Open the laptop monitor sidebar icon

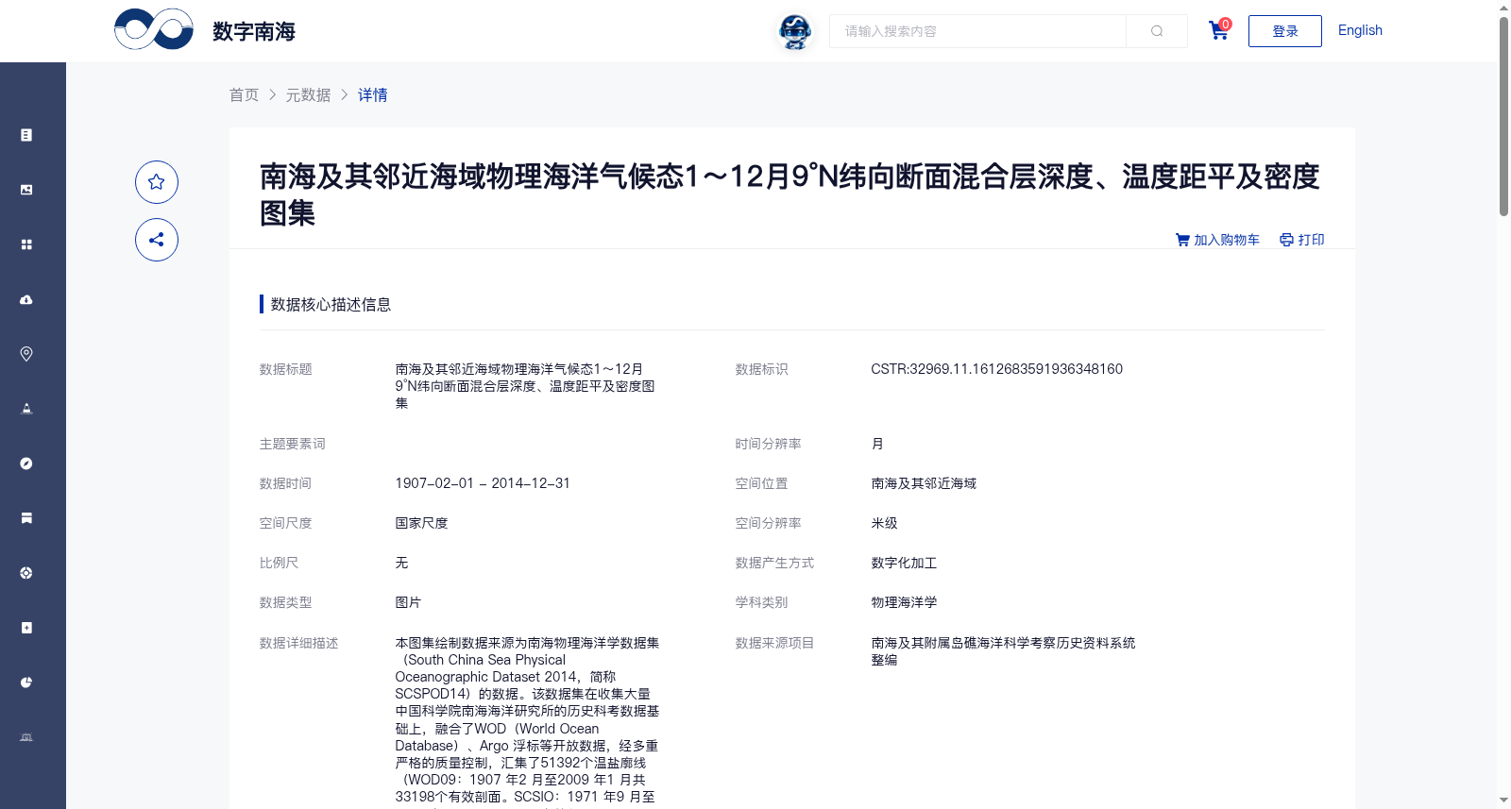(26, 737)
